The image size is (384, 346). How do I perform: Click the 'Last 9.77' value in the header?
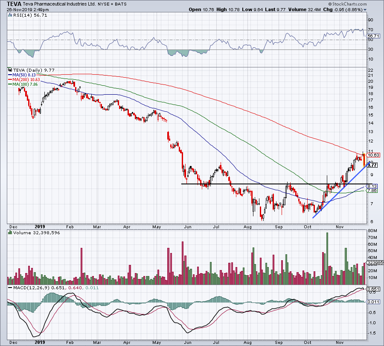pyautogui.click(x=275, y=9)
